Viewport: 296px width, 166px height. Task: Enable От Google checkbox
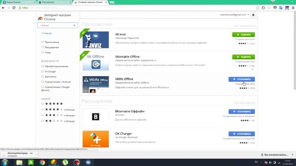(43, 71)
